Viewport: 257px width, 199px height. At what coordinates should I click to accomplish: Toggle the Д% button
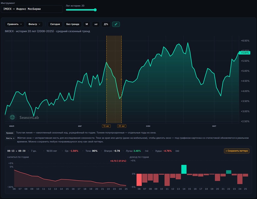106,24
